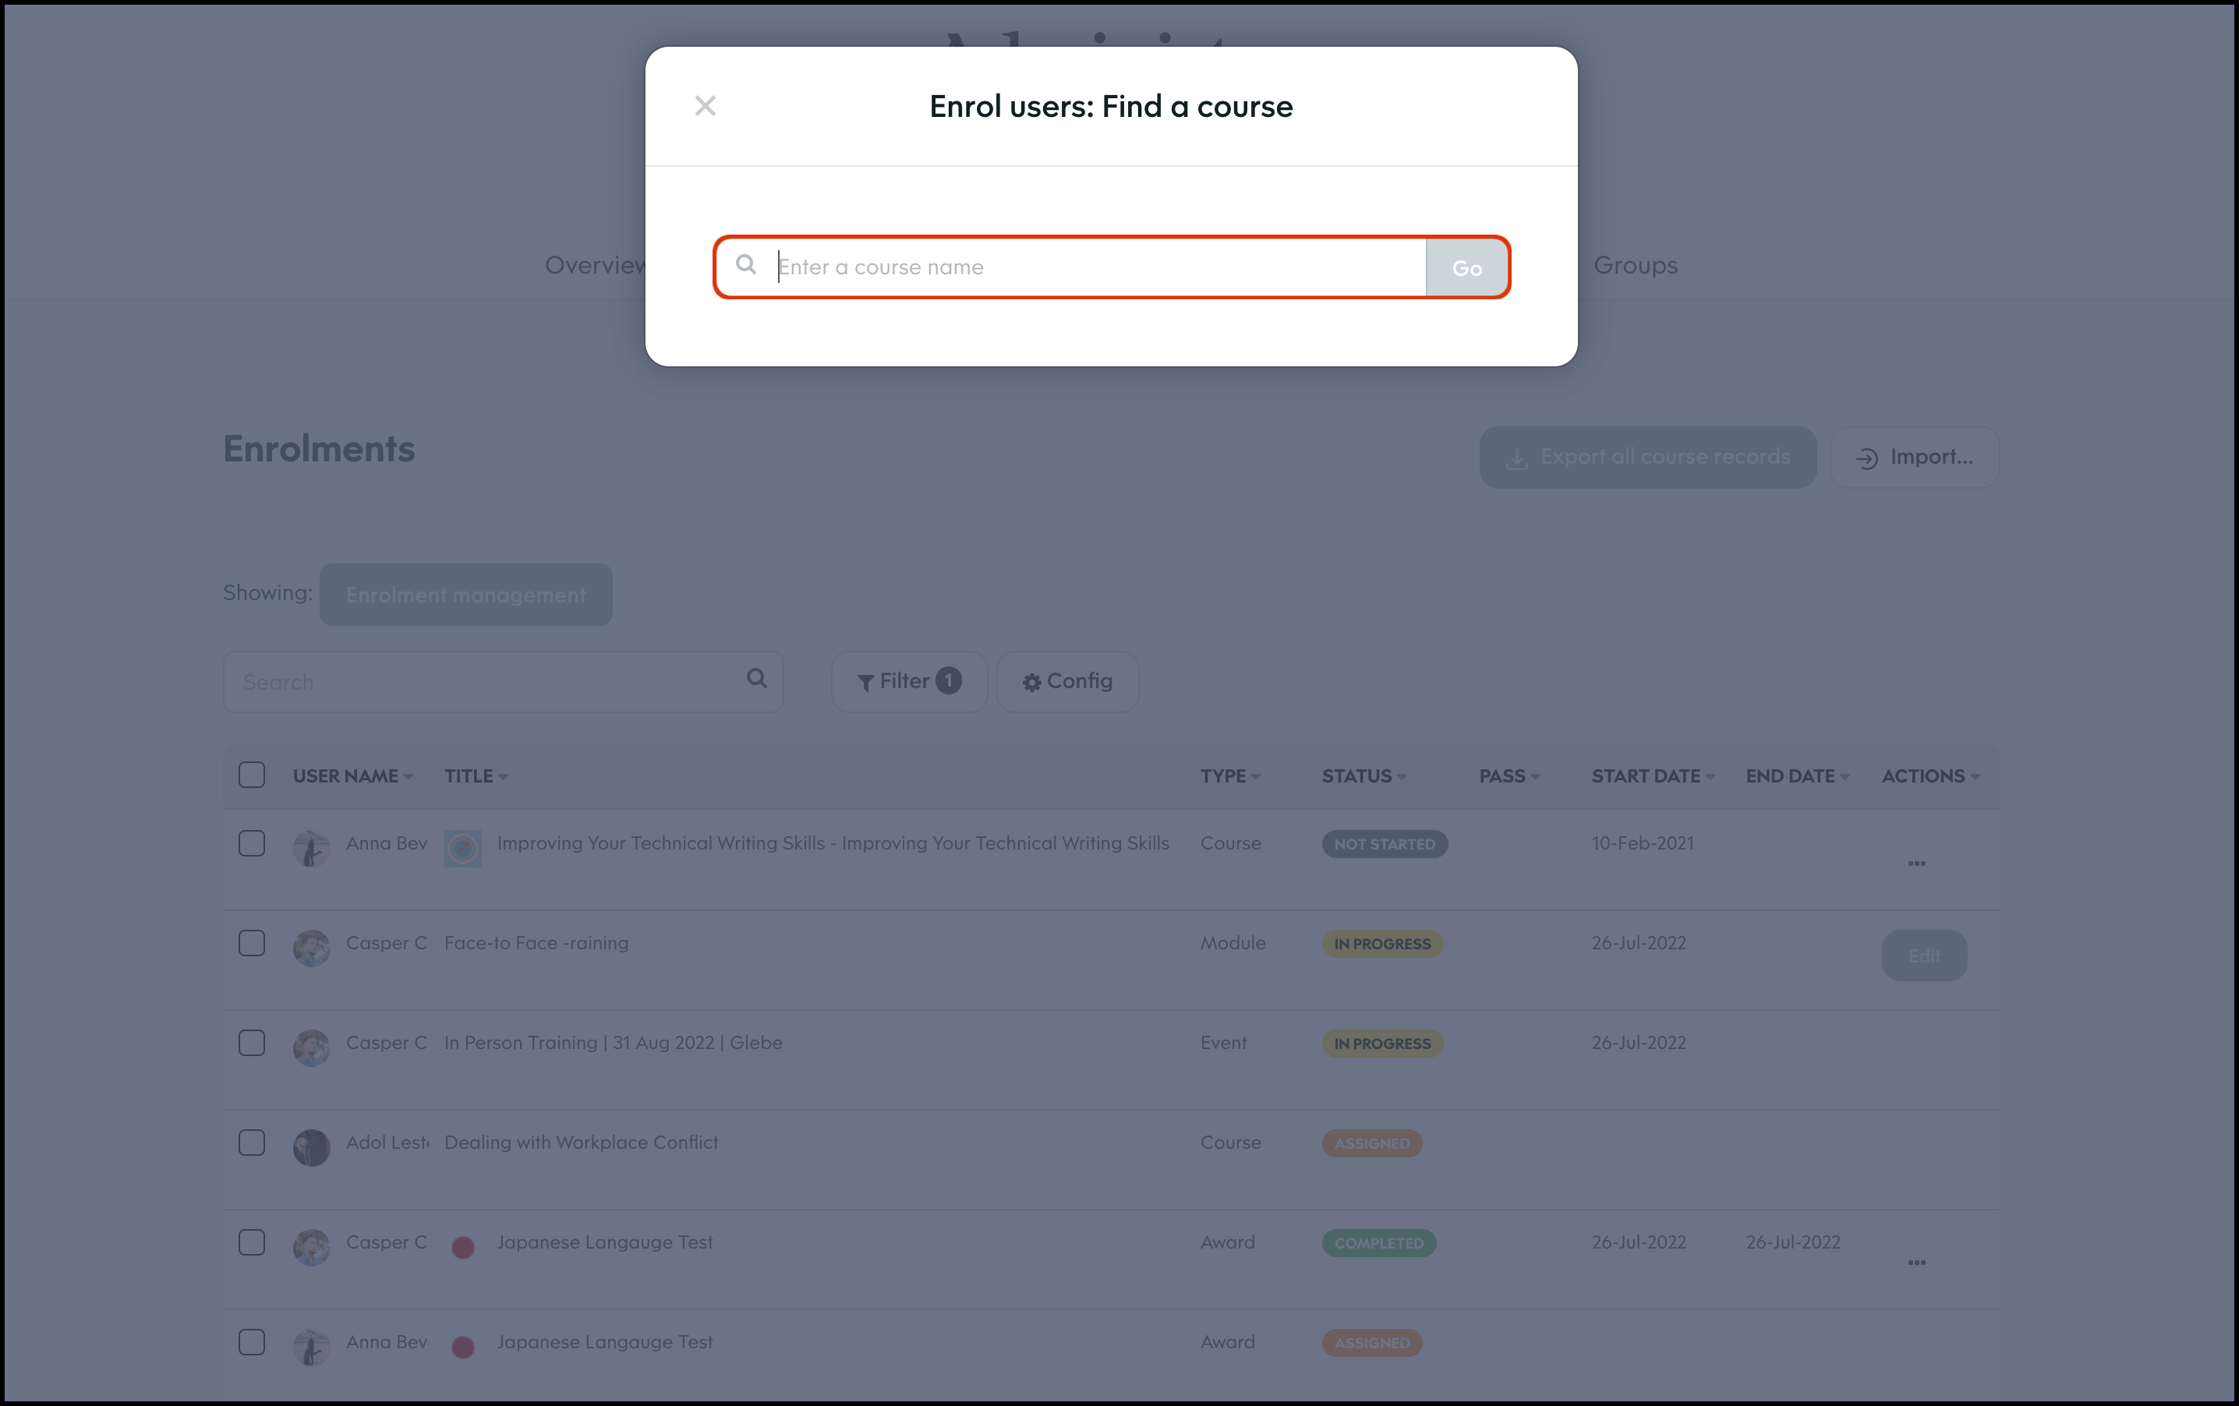This screenshot has width=2239, height=1406.
Task: Click the Improving Technical Writing course thumbnail
Action: [x=462, y=847]
